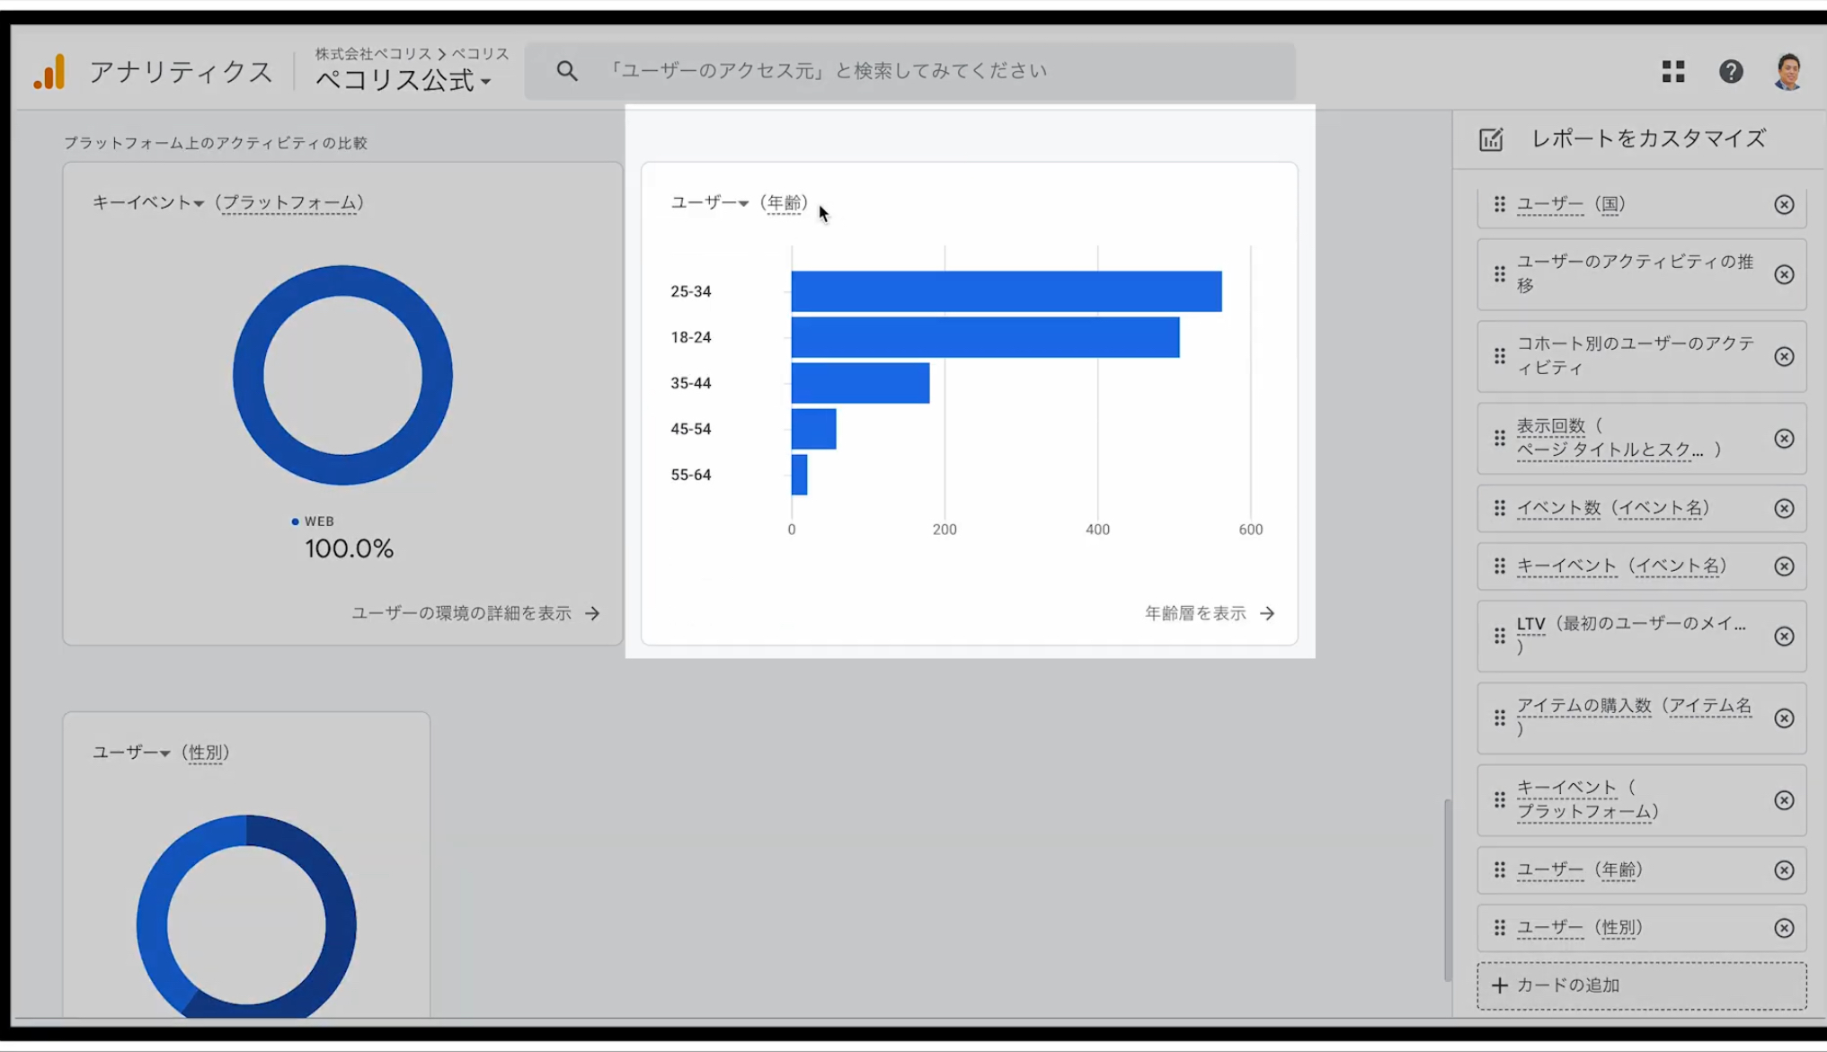Open the Google apps grid icon
The width and height of the screenshot is (1827, 1052).
(x=1672, y=72)
